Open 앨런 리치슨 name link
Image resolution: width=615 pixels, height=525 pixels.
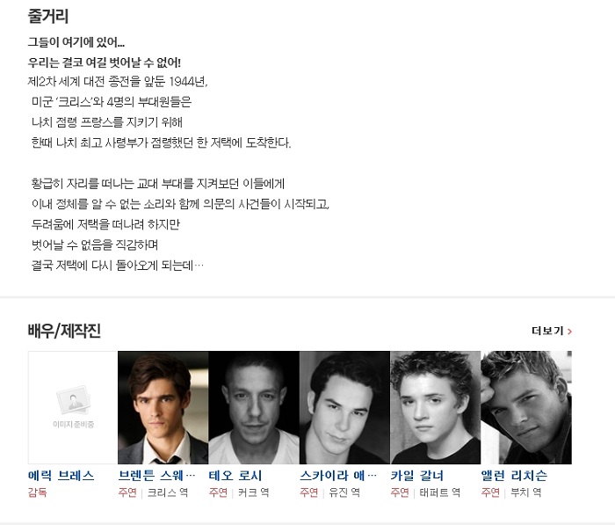tap(514, 476)
